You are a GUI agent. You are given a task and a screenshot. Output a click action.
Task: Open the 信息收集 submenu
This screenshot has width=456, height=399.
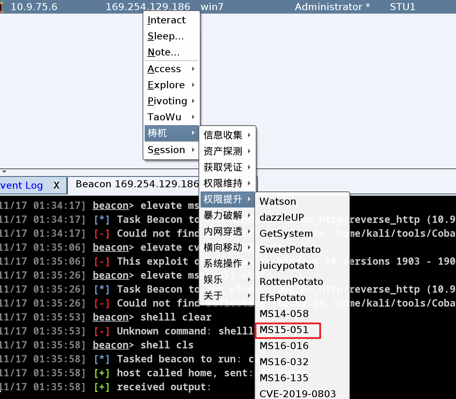[x=227, y=135]
